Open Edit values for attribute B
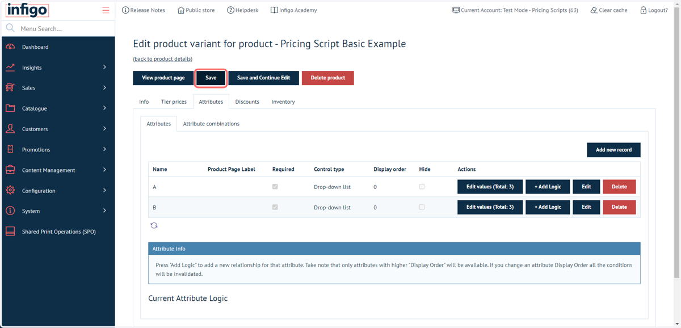The width and height of the screenshot is (681, 328). [x=490, y=207]
